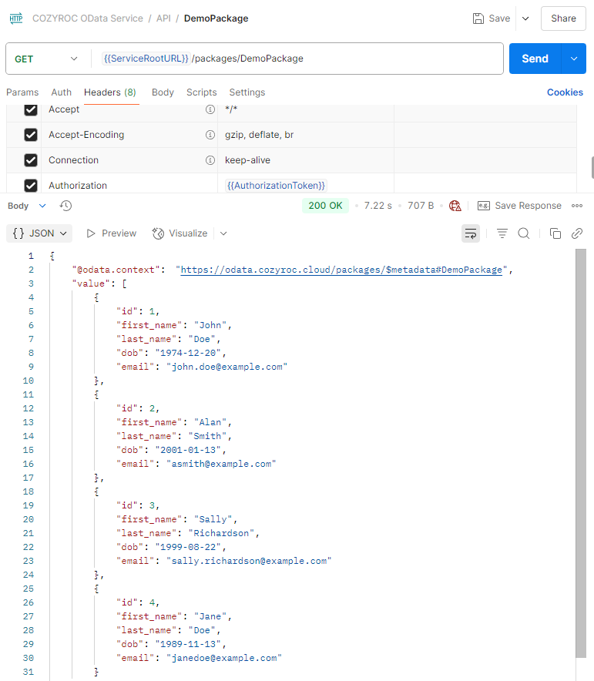Expand the JSON format dropdown
Viewport: 594px width, 681px height.
pos(41,233)
